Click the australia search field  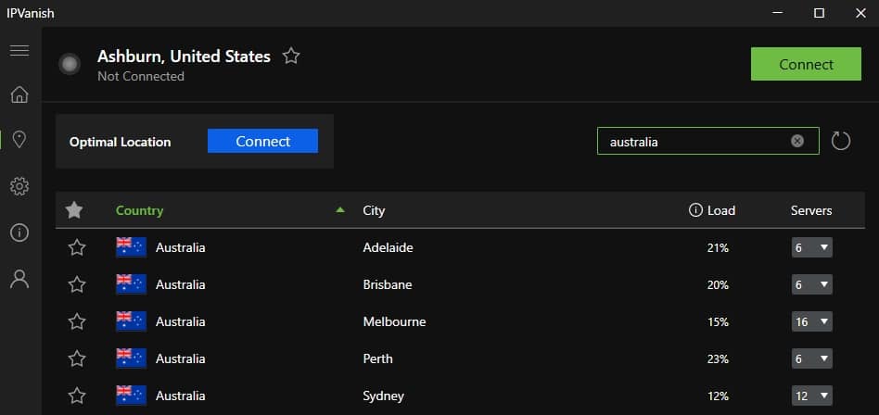point(708,141)
